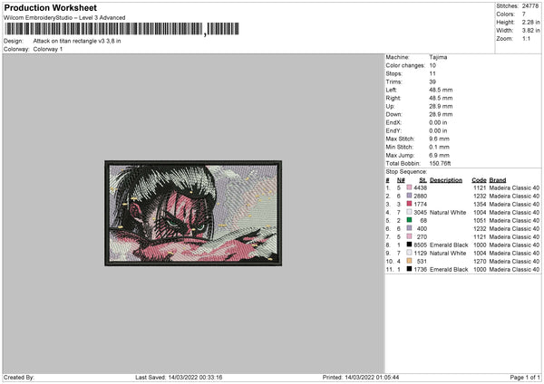Click the Stitches value 24778

click(530, 6)
